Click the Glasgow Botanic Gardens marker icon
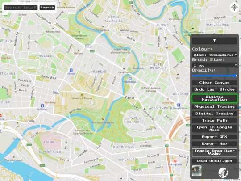 [79, 32]
